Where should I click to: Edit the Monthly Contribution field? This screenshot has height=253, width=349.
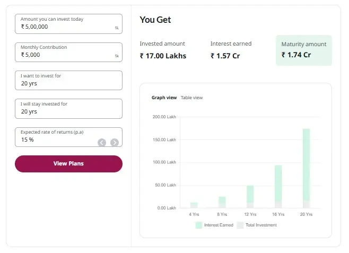68,53
